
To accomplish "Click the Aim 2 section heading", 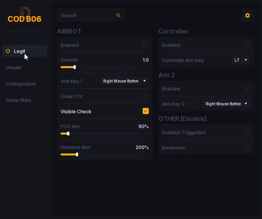I will [x=167, y=75].
